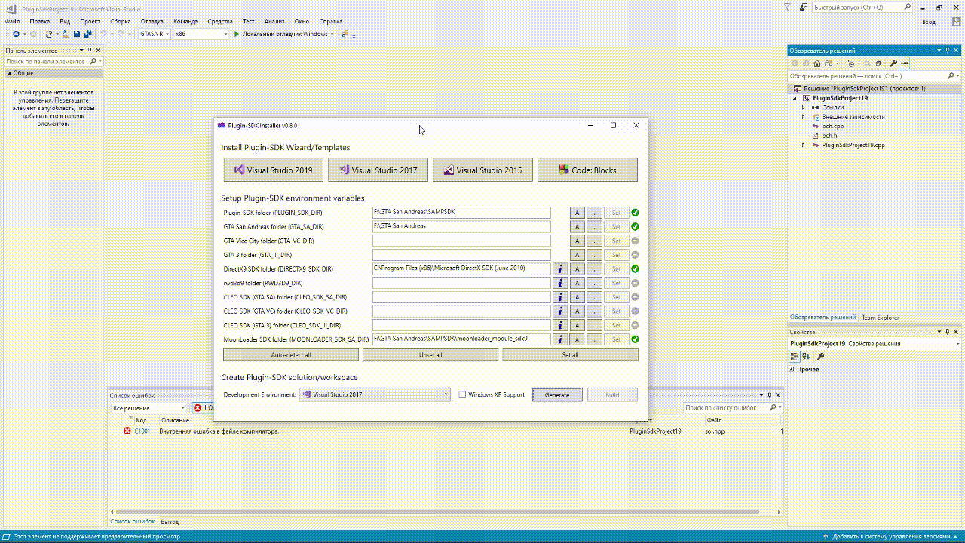Click the single Save toolbar icon

tap(77, 34)
